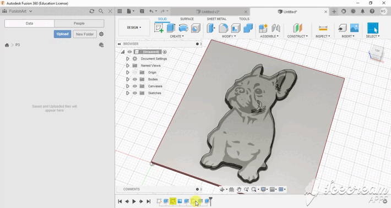Open data panel settings gear
The width and height of the screenshot is (391, 208).
pos(101,34)
